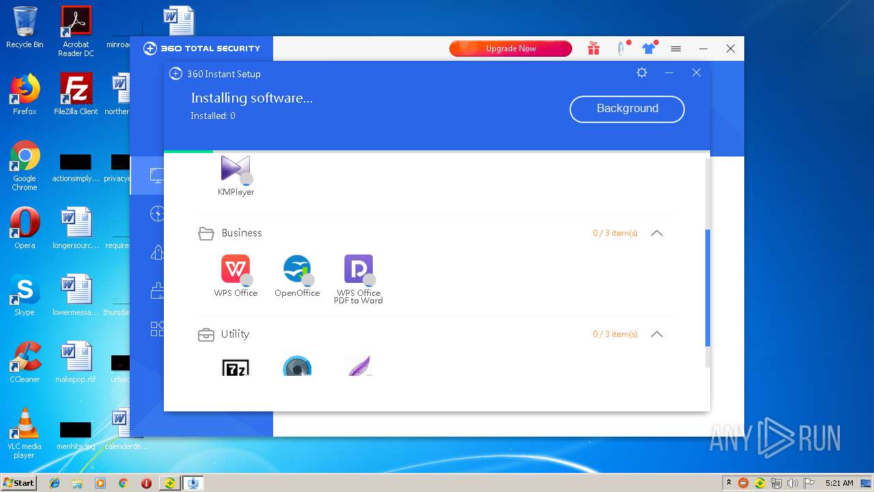The image size is (874, 492).
Task: Open rocket sidebar tab in 360 Total Security
Action: pyautogui.click(x=157, y=253)
